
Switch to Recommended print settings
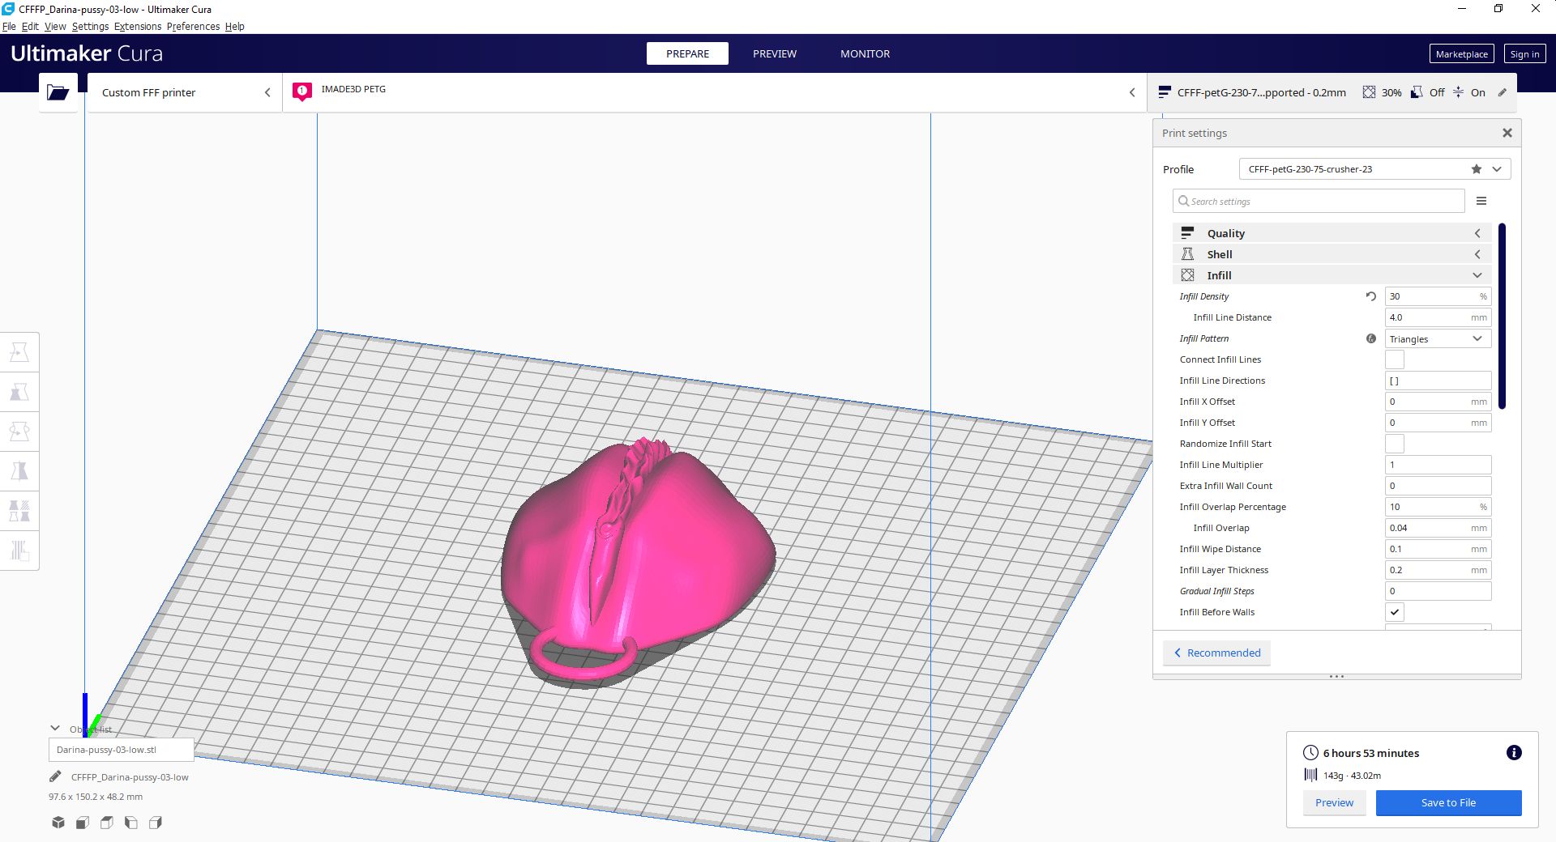tap(1216, 653)
